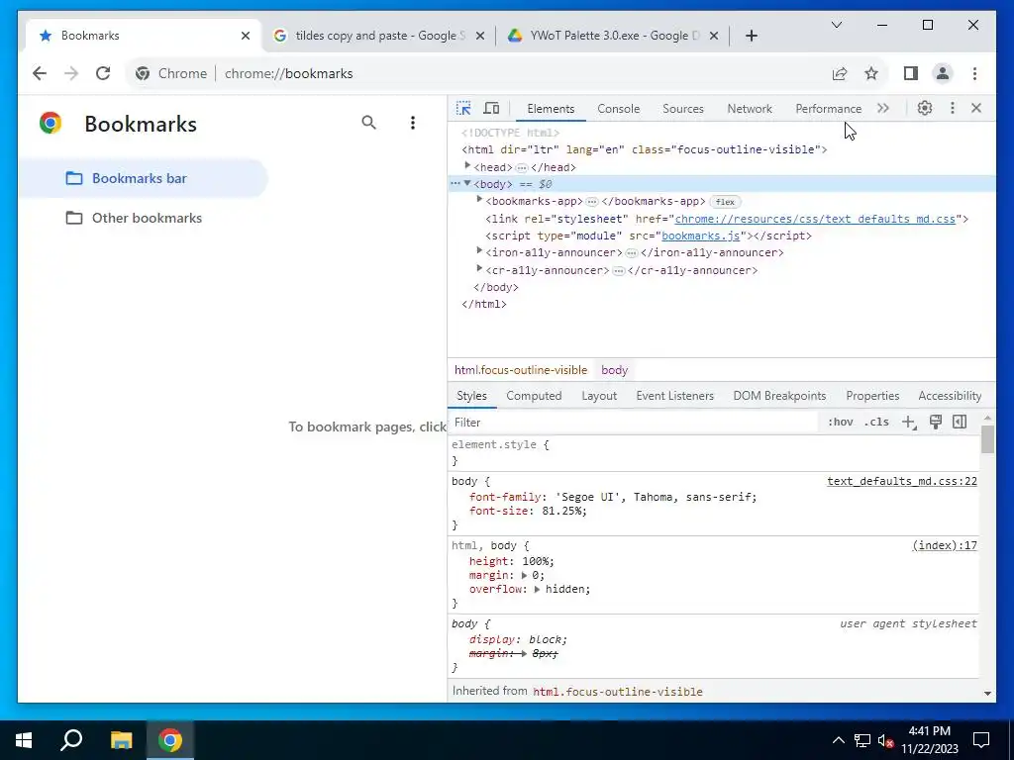This screenshot has width=1014, height=760.
Task: Switch to the Network DevTools tab
Action: point(750,109)
